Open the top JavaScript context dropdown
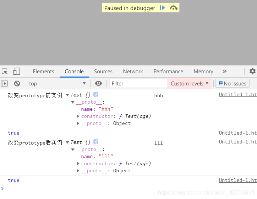257x199 pixels. (58, 83)
